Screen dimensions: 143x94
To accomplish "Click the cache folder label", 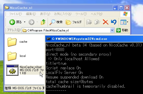I will tap(23, 42).
